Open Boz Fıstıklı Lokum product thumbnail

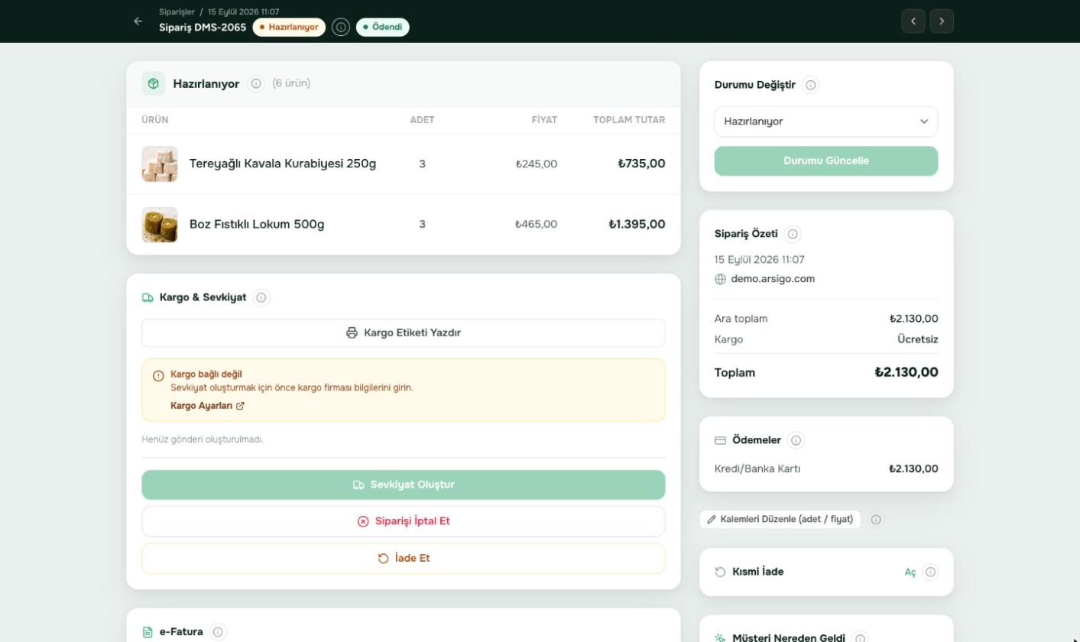[x=160, y=225]
